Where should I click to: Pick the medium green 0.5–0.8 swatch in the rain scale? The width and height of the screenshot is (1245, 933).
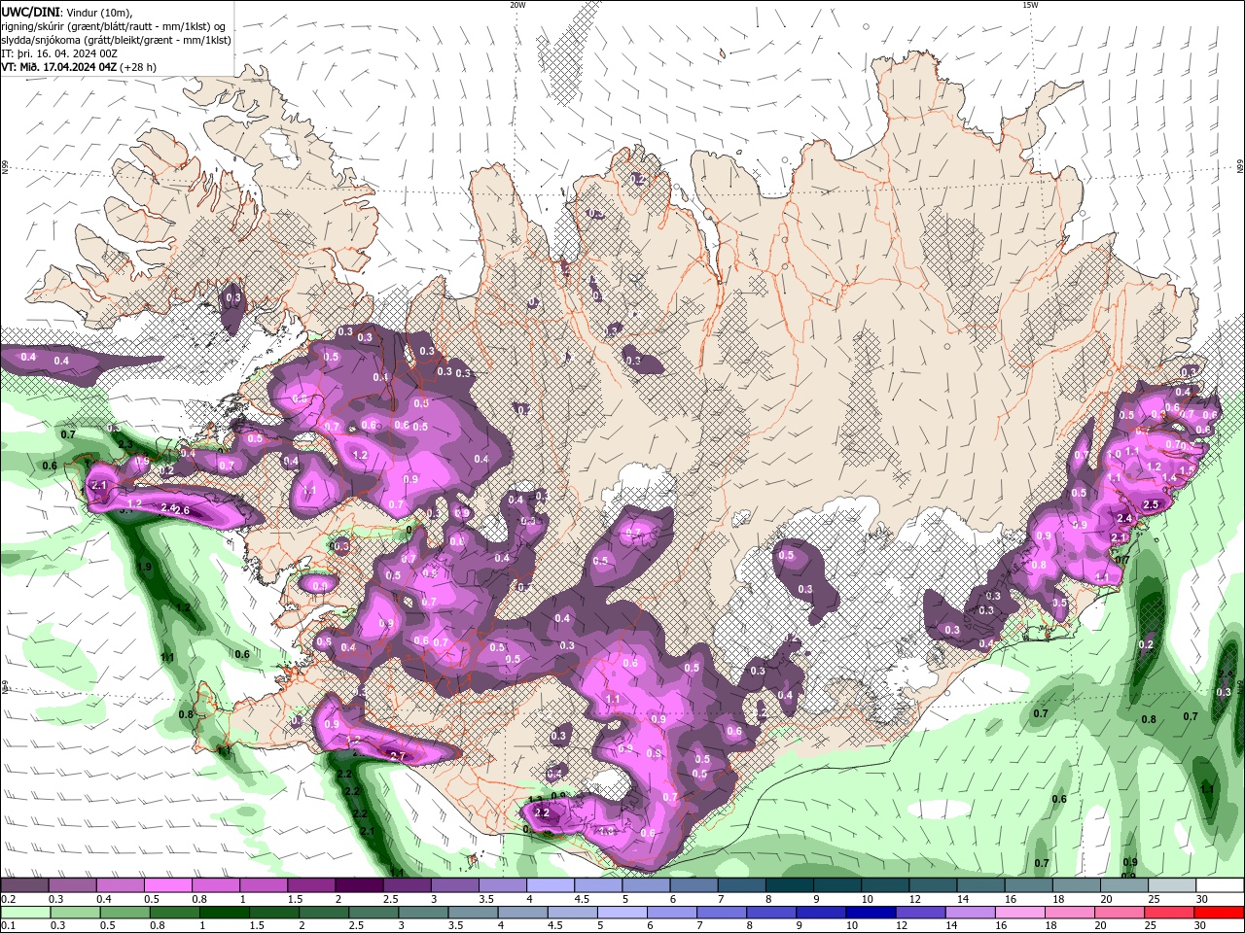(124, 913)
